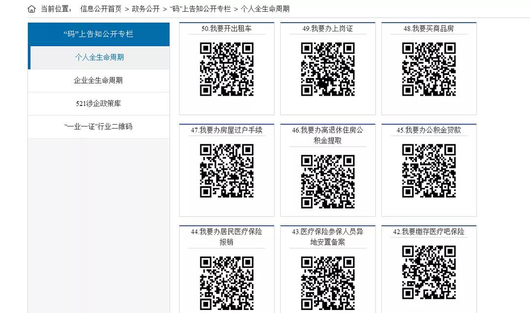530x313 pixels.
Task: Click the title 49.我要办上岗证
Action: point(327,29)
